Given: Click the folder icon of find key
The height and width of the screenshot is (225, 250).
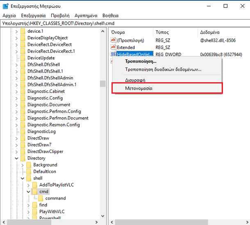Looking at the screenshot, I should 34,205.
